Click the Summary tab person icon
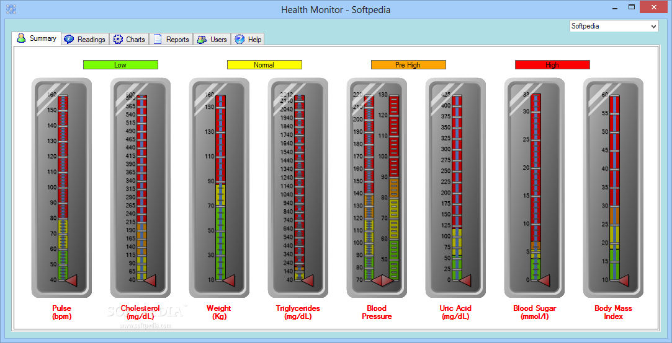This screenshot has height=343, width=672. coord(22,38)
